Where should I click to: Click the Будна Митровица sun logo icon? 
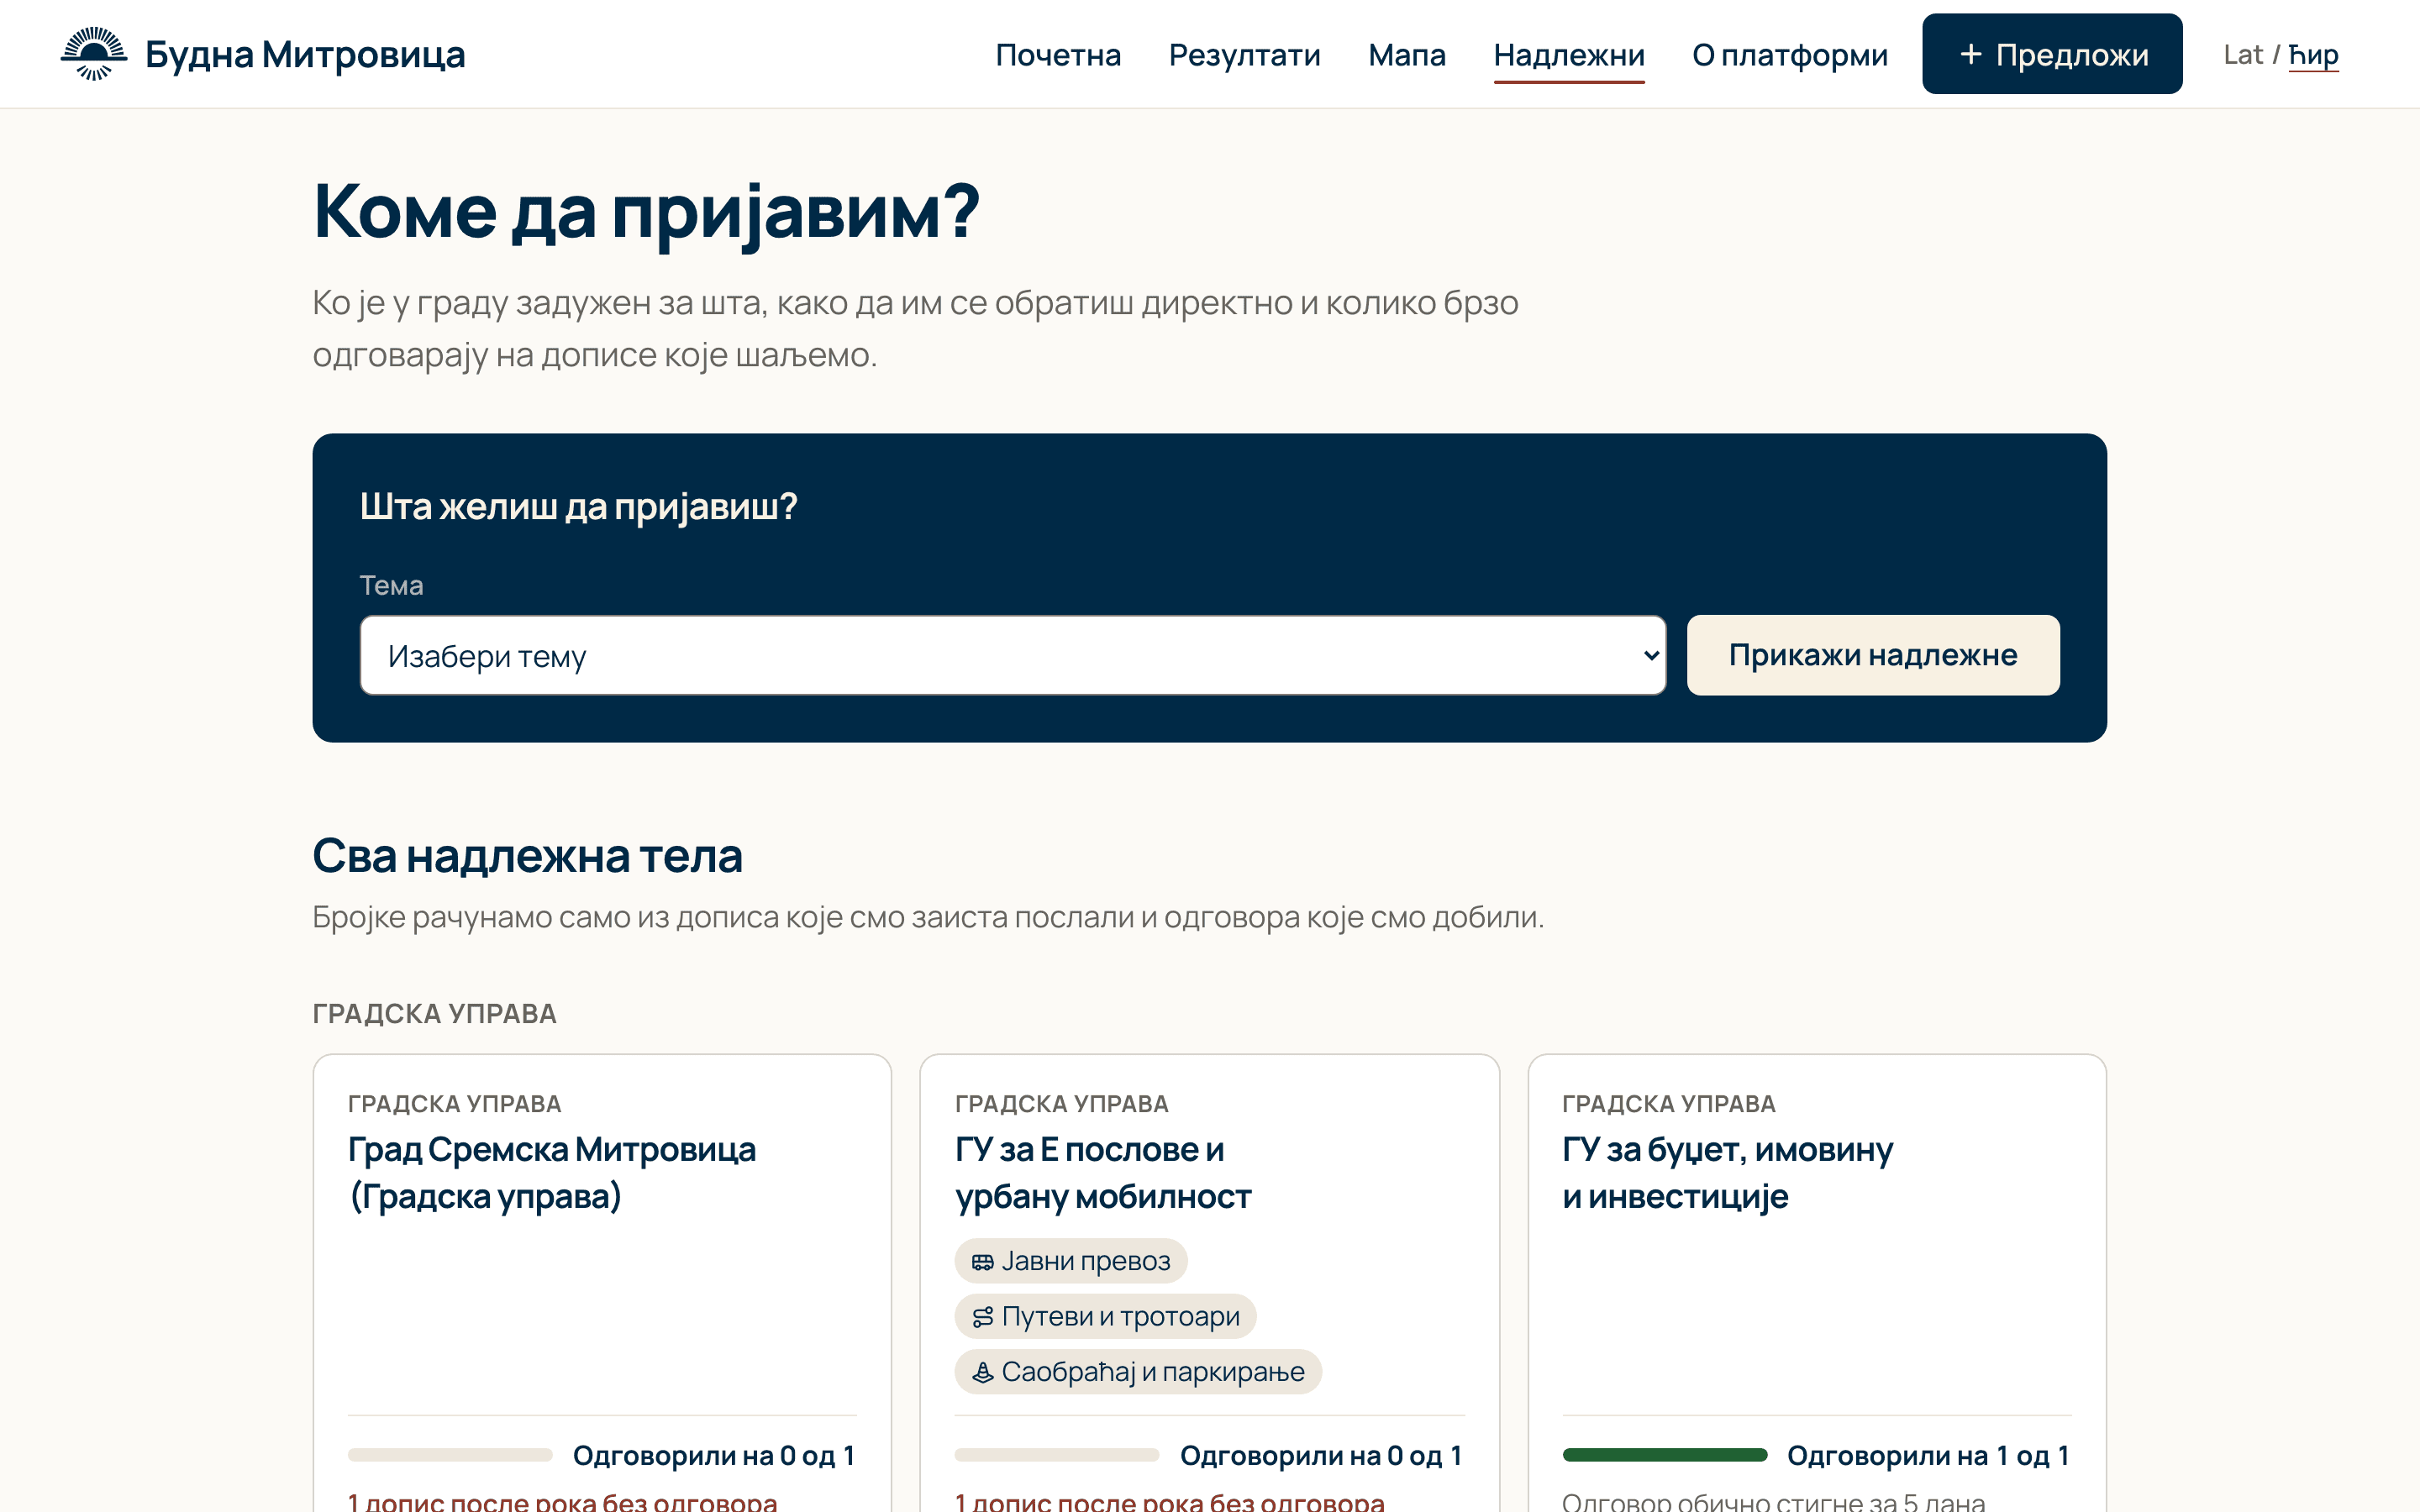pyautogui.click(x=94, y=54)
